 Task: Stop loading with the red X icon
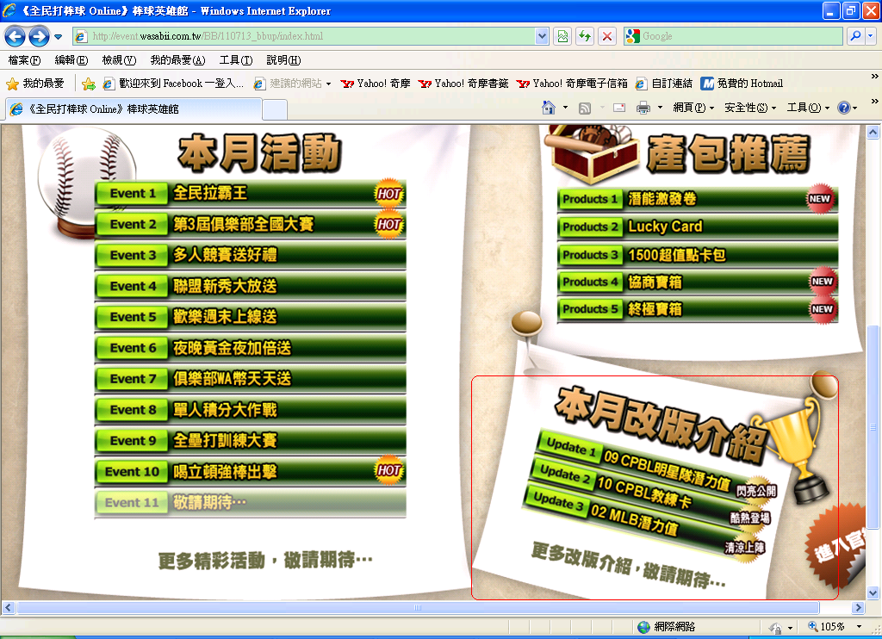(607, 36)
